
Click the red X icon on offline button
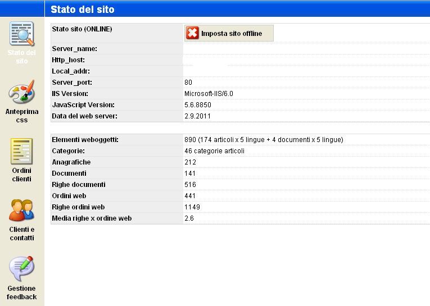pos(192,33)
